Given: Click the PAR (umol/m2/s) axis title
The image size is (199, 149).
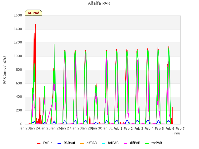Looking at the screenshot, I should click(4, 70).
